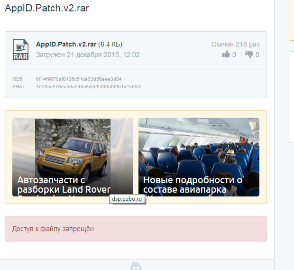Open the airplane cabin news ad
Viewport: 294px width, 270px height.
pos(199,157)
